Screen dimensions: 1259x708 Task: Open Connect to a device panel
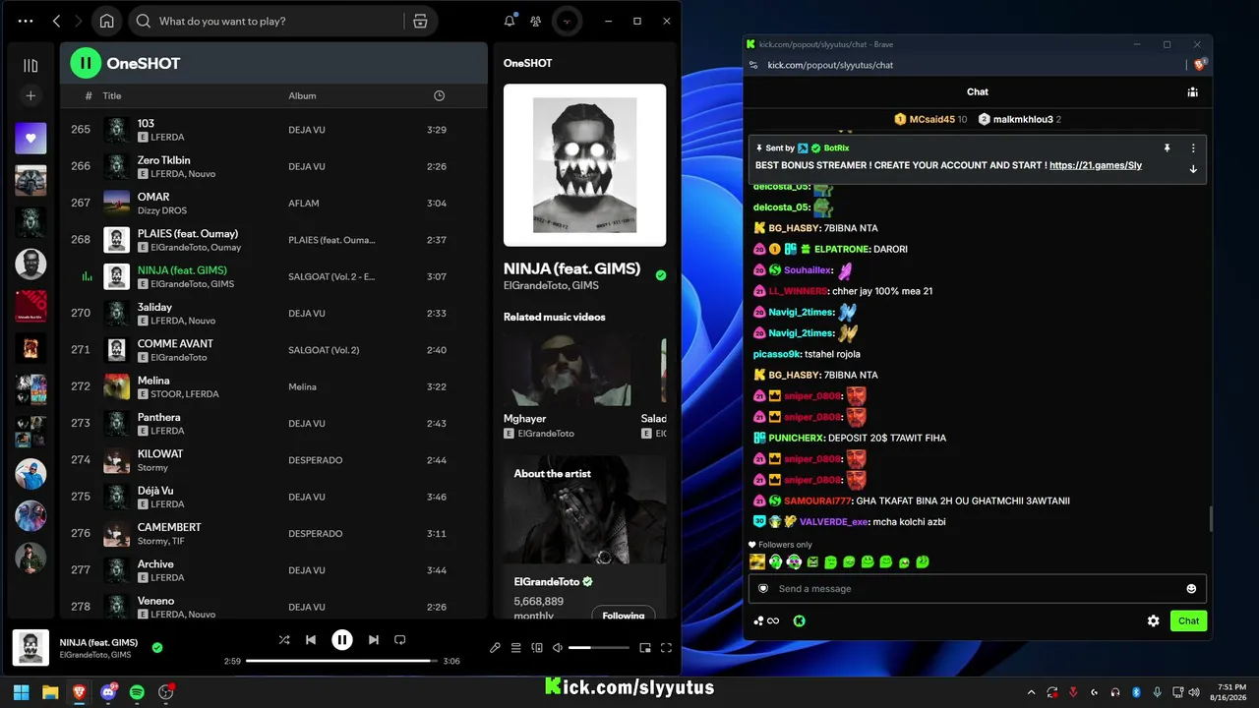537,648
